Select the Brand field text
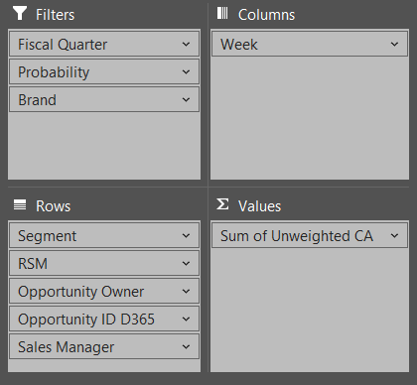Image resolution: width=417 pixels, height=385 pixels. (37, 100)
